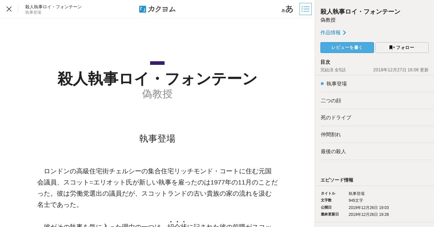Image resolution: width=434 pixels, height=227 pixels.
Task: Toggle the table of contents list icon
Action: coord(306,9)
